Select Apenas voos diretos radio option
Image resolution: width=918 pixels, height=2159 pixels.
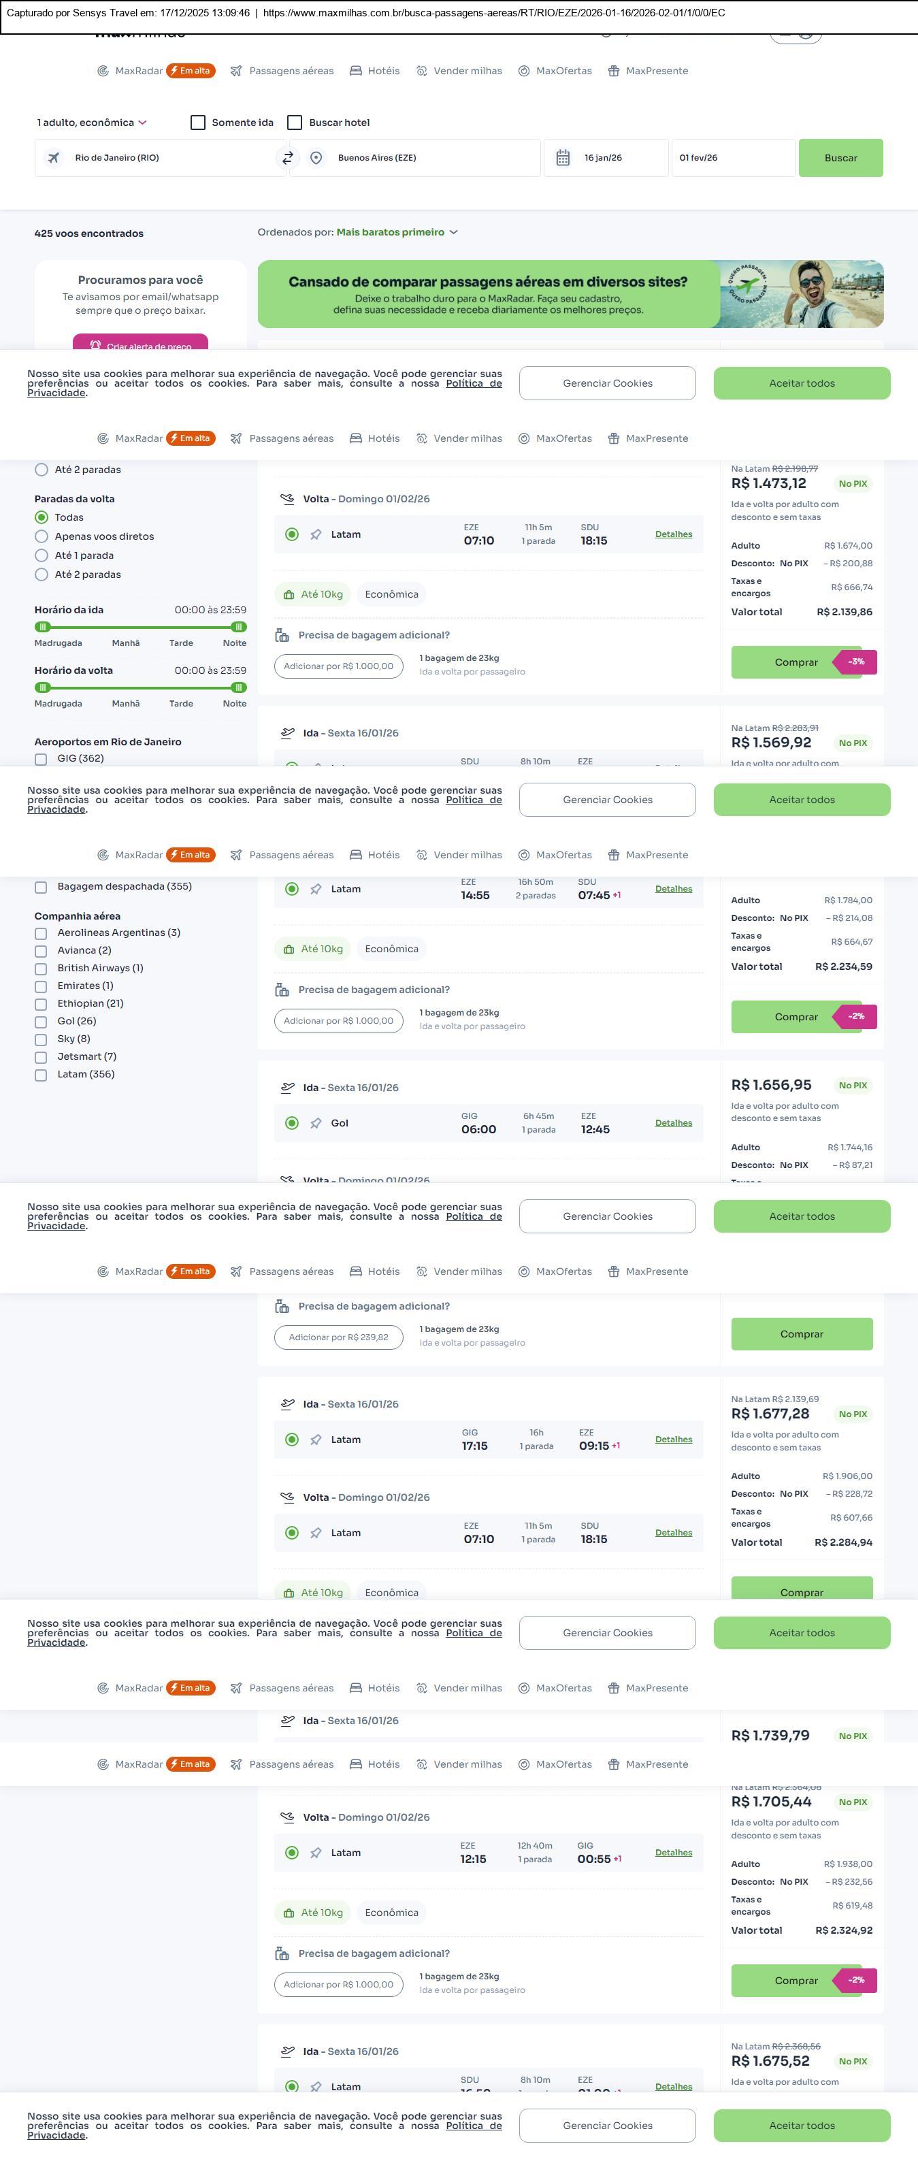point(41,536)
